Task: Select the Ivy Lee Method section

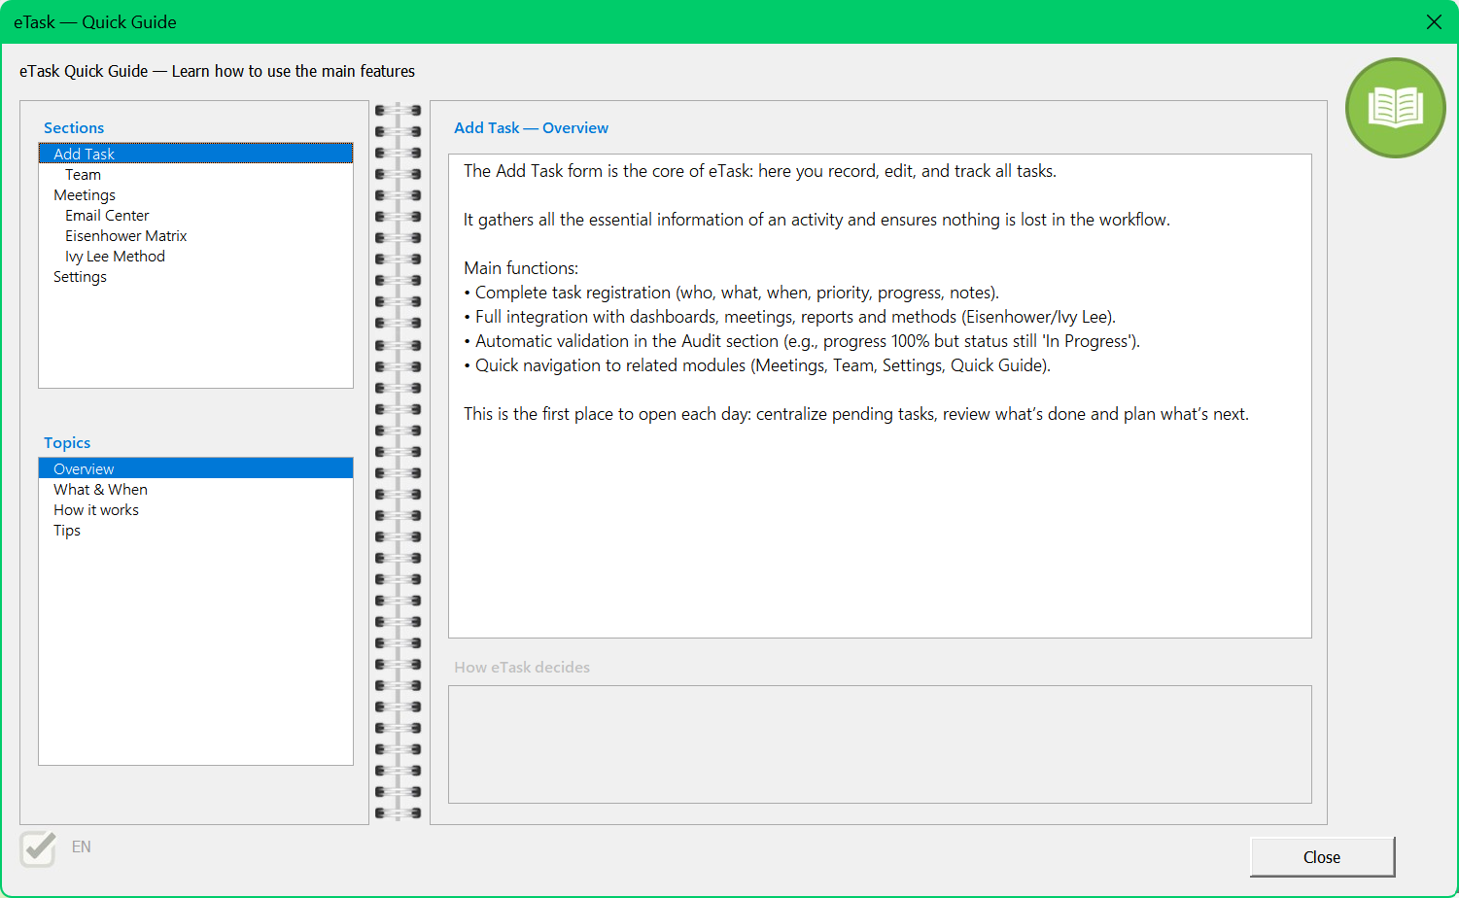Action: click(115, 257)
